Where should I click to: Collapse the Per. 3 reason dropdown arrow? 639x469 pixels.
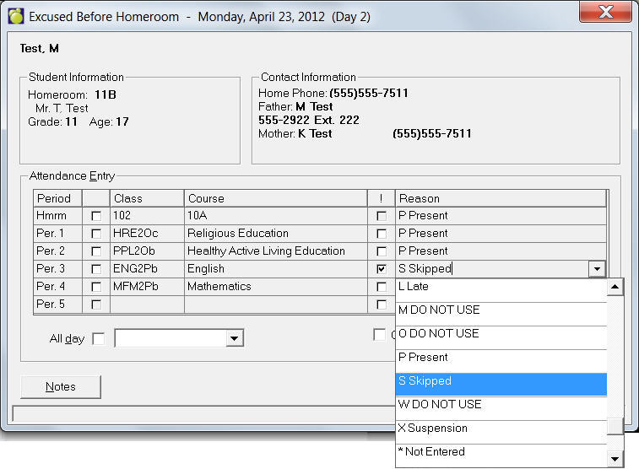[598, 269]
